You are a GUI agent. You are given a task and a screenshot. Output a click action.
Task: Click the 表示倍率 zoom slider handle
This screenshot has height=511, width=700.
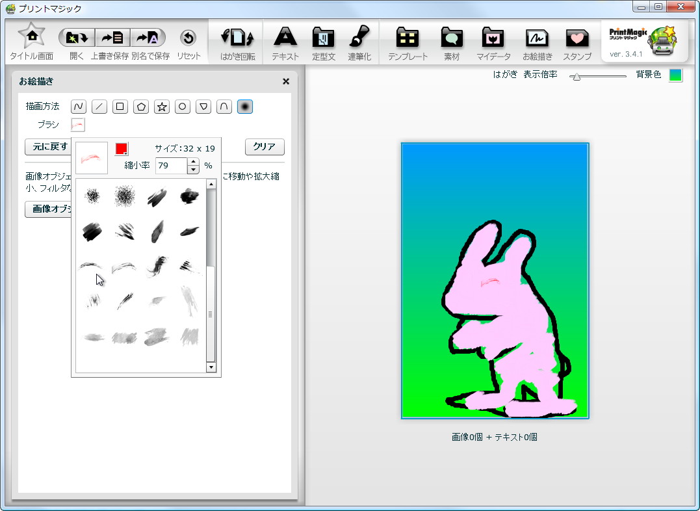577,77
